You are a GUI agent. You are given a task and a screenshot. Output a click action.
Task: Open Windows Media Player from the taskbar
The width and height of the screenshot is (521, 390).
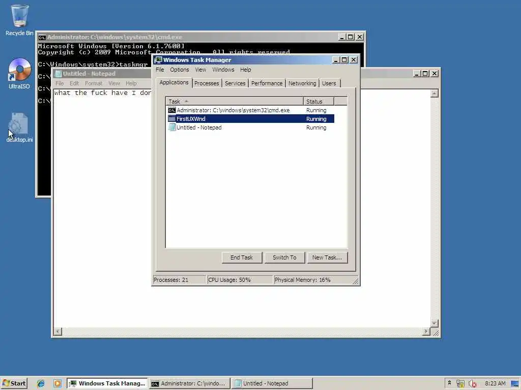pos(57,383)
